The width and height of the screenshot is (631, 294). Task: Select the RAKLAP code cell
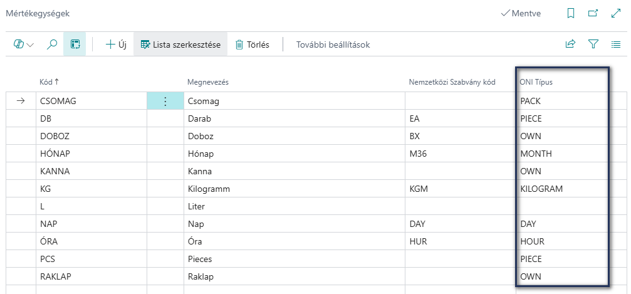tap(91, 276)
